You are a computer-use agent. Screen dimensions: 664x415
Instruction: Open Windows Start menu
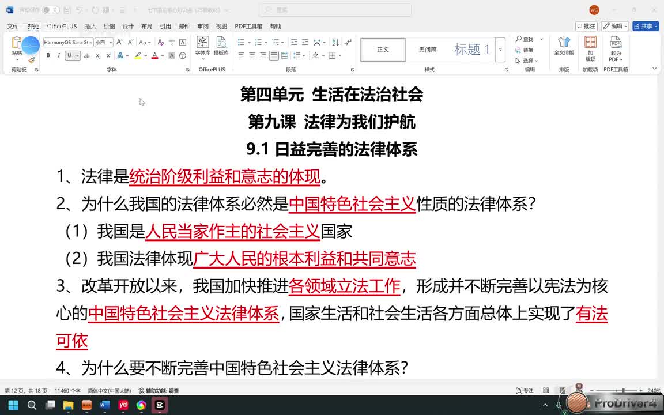13,405
